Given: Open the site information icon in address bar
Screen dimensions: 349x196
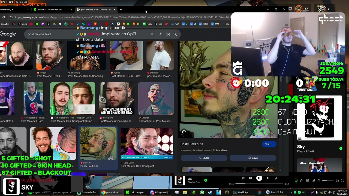Looking at the screenshot, I should [x=11, y=17].
